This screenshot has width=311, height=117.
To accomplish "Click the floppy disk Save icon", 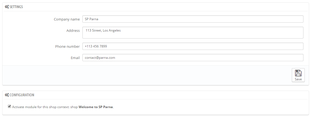I will pos(298,73).
